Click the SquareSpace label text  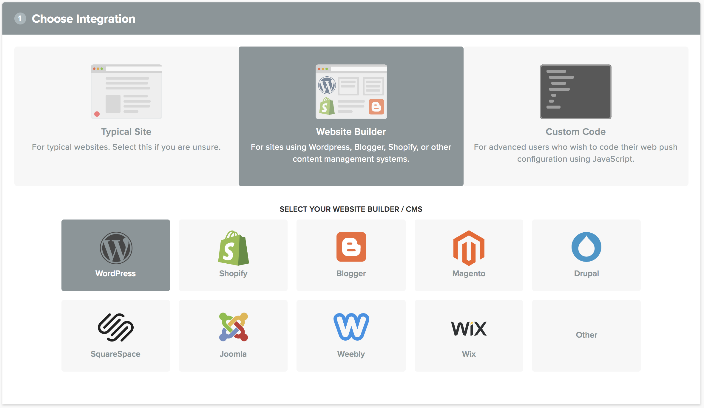(x=115, y=354)
